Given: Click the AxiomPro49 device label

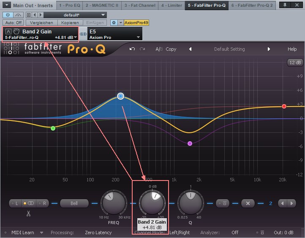Looking at the screenshot, I should tap(136, 22).
